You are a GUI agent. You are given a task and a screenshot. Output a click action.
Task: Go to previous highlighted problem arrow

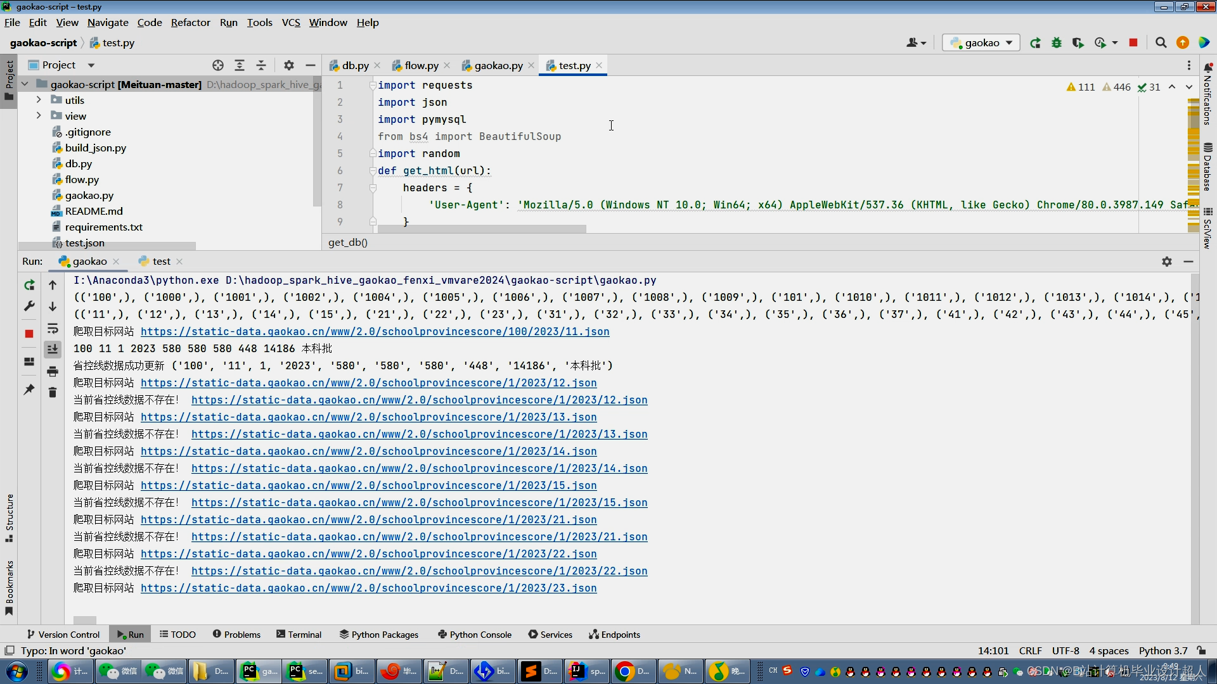point(1172,87)
